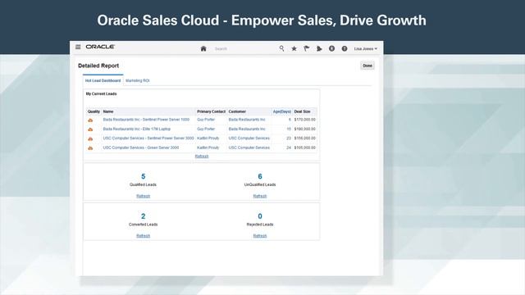Open Kaitlin Prouty contact in Green Server row
The image size is (525, 295).
(x=208, y=147)
